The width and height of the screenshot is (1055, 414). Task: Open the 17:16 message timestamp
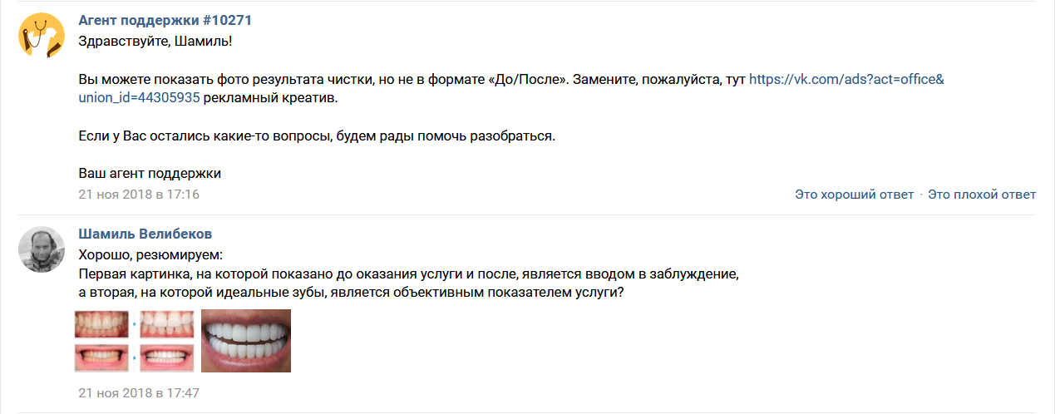tap(139, 195)
